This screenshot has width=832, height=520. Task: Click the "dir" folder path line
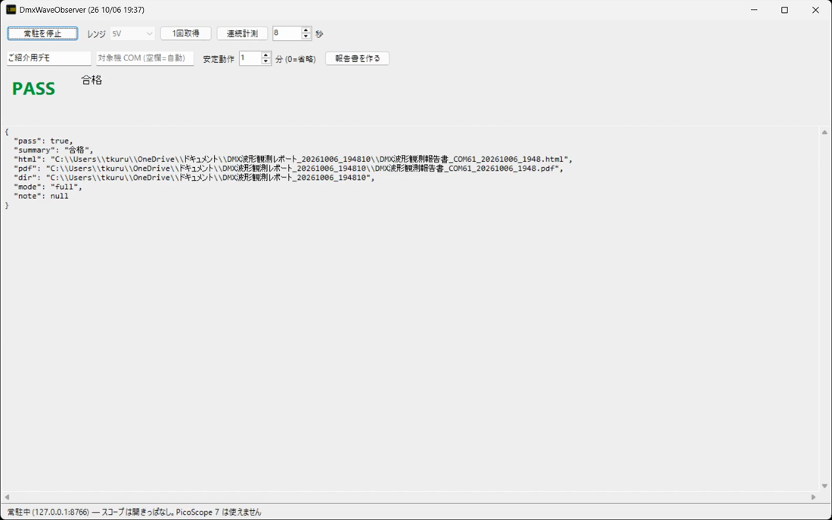194,178
